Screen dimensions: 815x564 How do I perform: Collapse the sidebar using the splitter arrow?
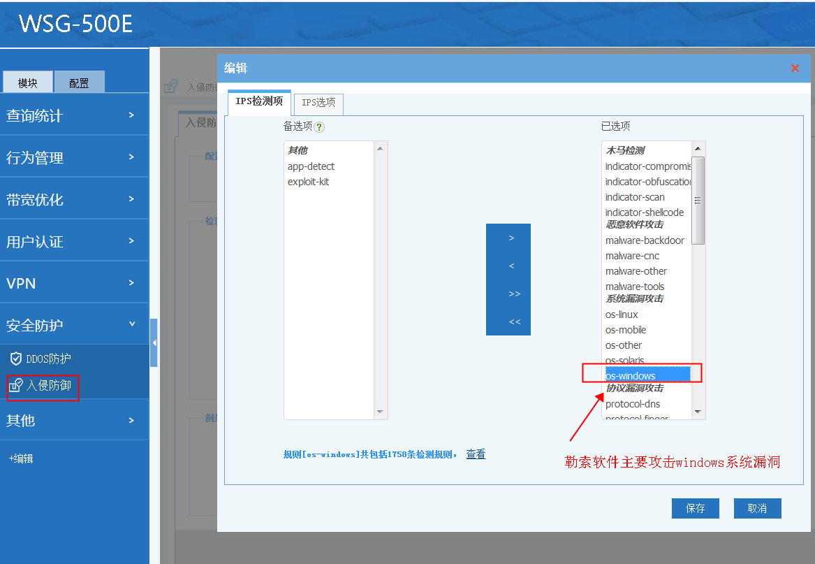[x=154, y=342]
